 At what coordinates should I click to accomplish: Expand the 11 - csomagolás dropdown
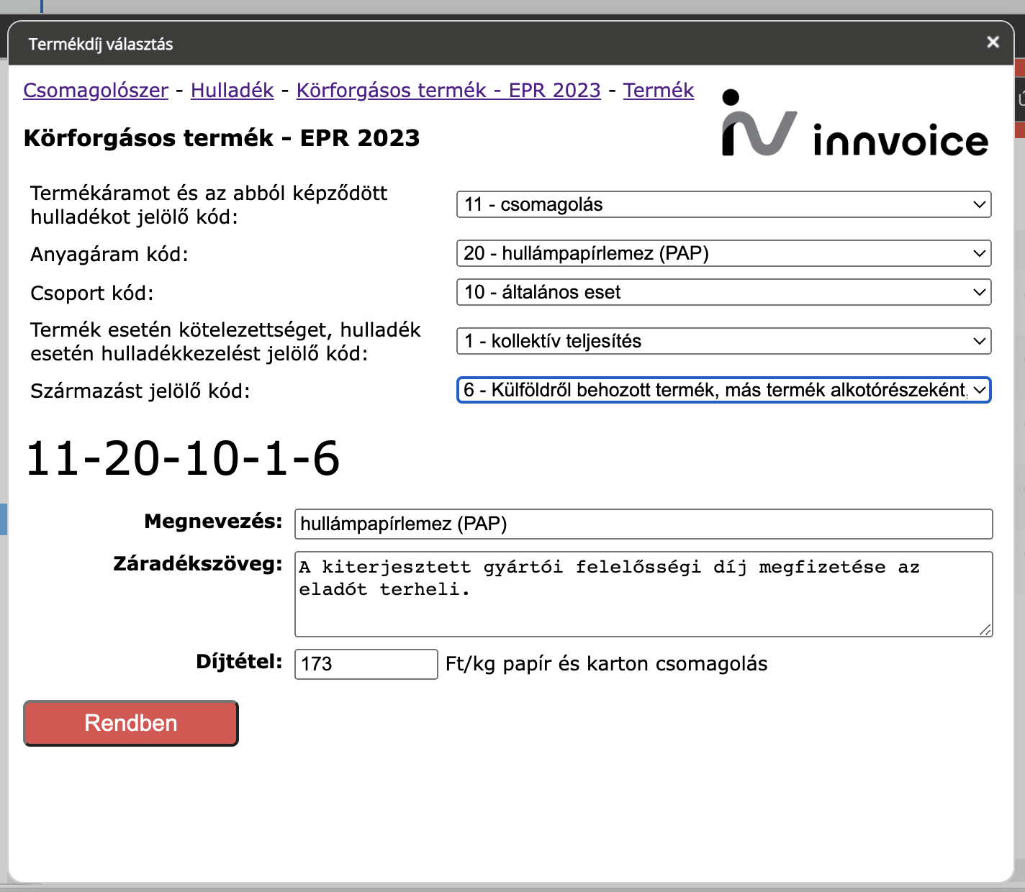pyautogui.click(x=724, y=204)
